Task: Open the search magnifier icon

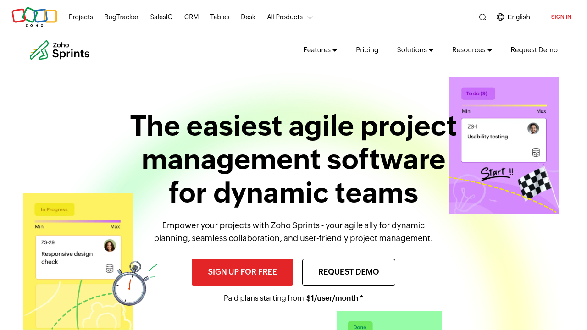Action: pyautogui.click(x=482, y=17)
